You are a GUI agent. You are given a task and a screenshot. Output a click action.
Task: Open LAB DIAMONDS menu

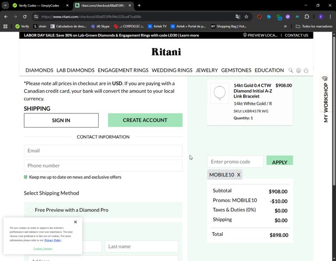pos(76,70)
